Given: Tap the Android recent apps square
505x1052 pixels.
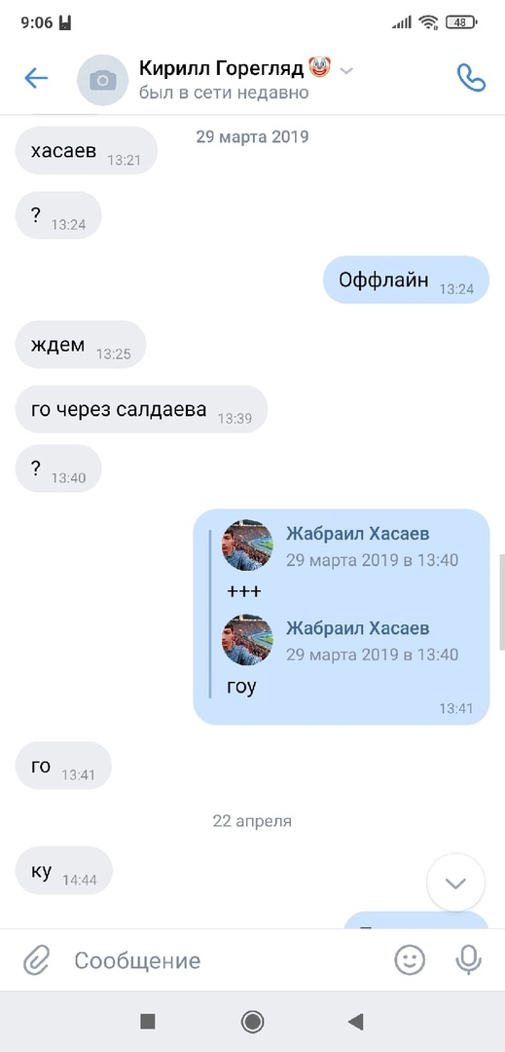Looking at the screenshot, I should [x=147, y=1022].
